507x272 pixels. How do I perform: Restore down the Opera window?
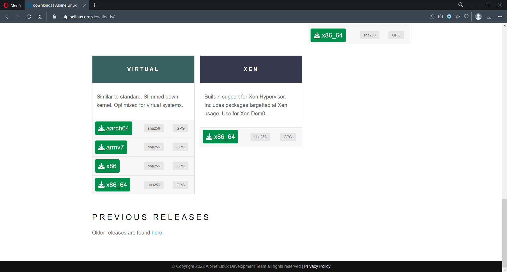[487, 5]
